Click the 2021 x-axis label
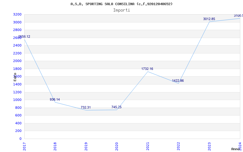 (148, 147)
